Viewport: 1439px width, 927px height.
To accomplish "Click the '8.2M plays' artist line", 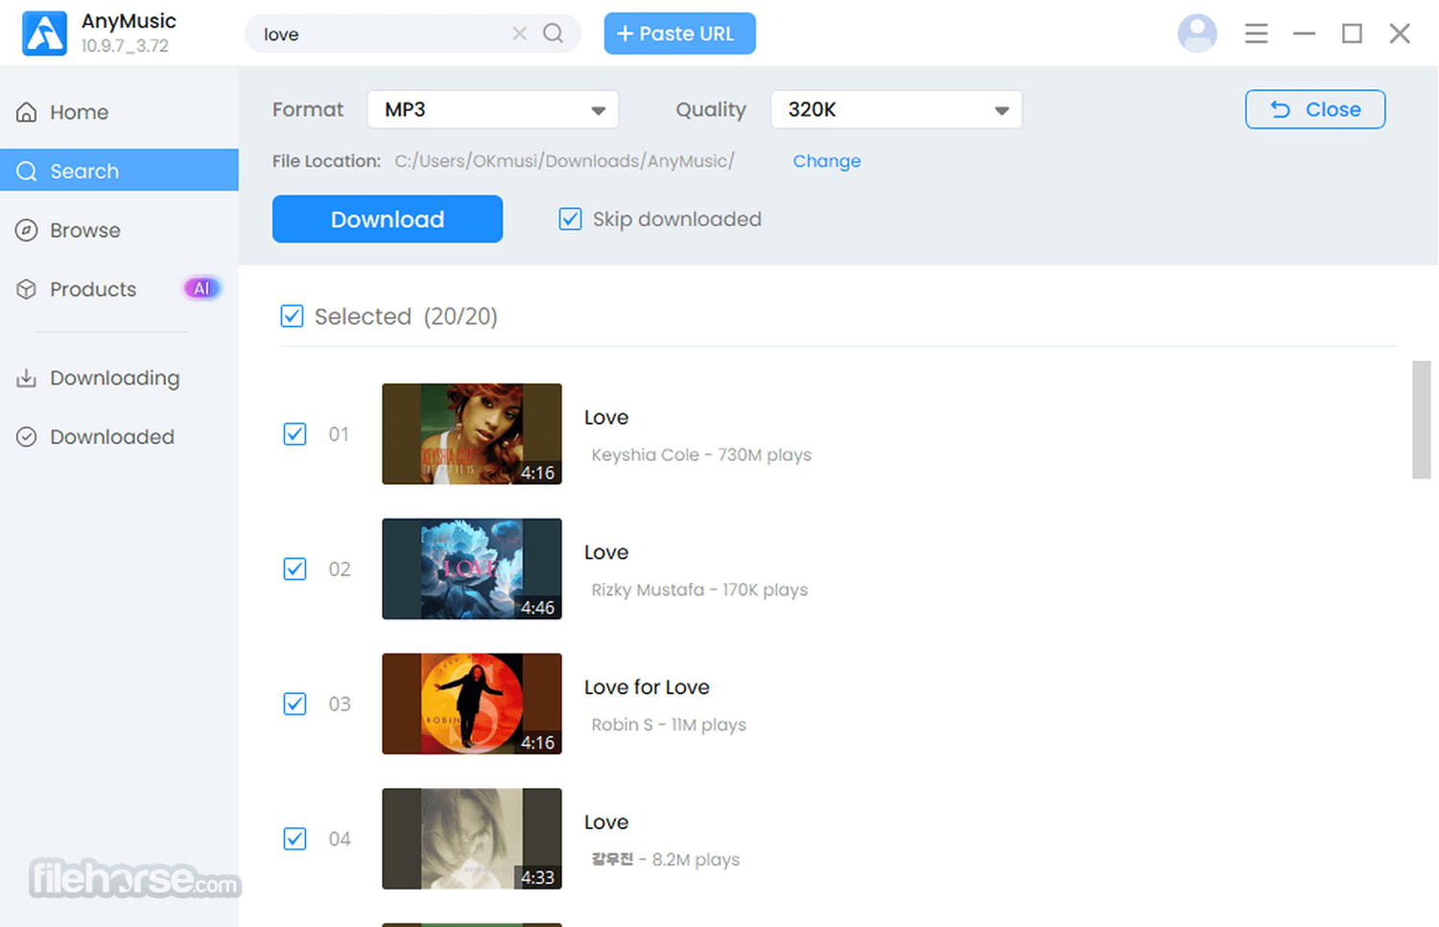I will coord(666,860).
